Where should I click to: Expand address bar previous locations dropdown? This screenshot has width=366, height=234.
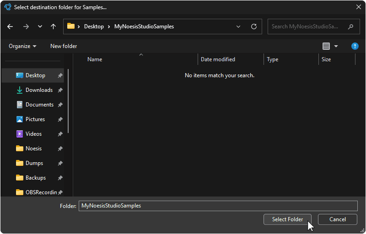coord(238,27)
